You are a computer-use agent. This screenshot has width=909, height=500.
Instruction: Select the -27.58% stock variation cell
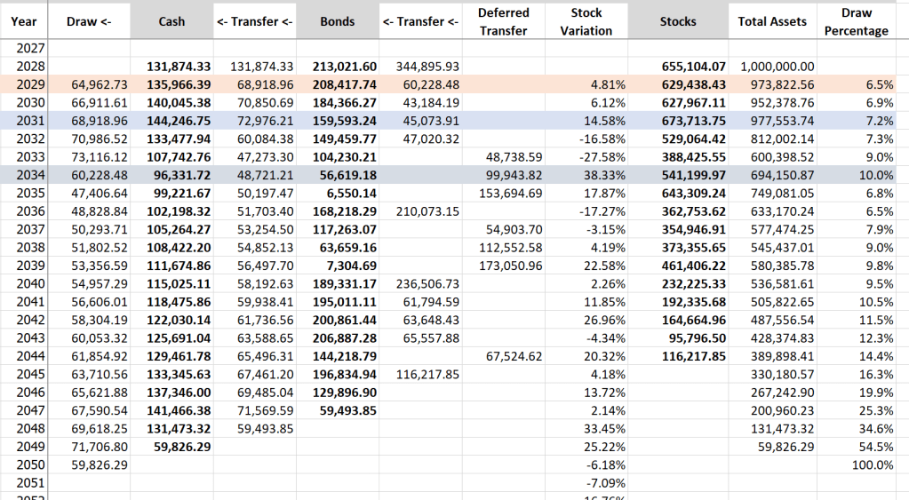pos(604,157)
